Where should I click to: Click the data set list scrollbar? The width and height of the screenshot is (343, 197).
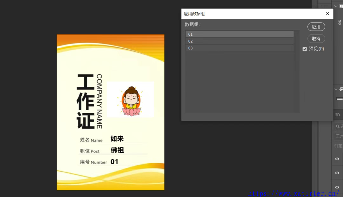point(297,72)
